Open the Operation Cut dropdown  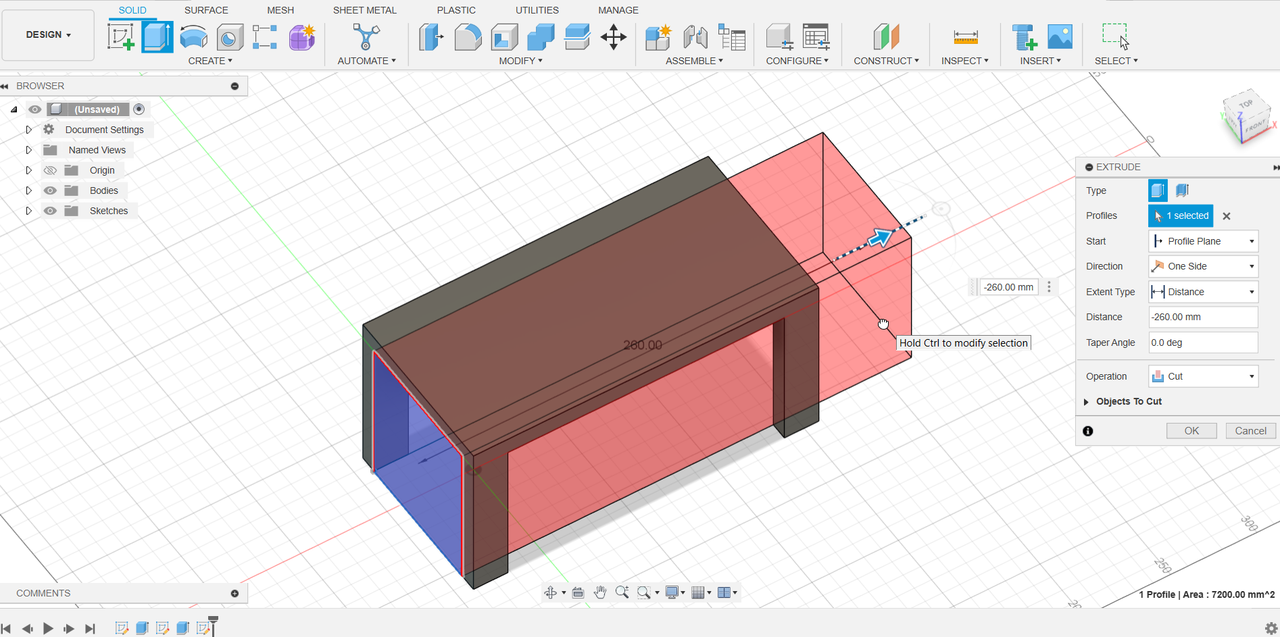click(1203, 376)
